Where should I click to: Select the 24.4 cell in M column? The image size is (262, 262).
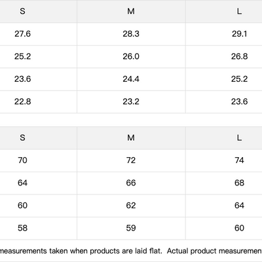pos(131,79)
